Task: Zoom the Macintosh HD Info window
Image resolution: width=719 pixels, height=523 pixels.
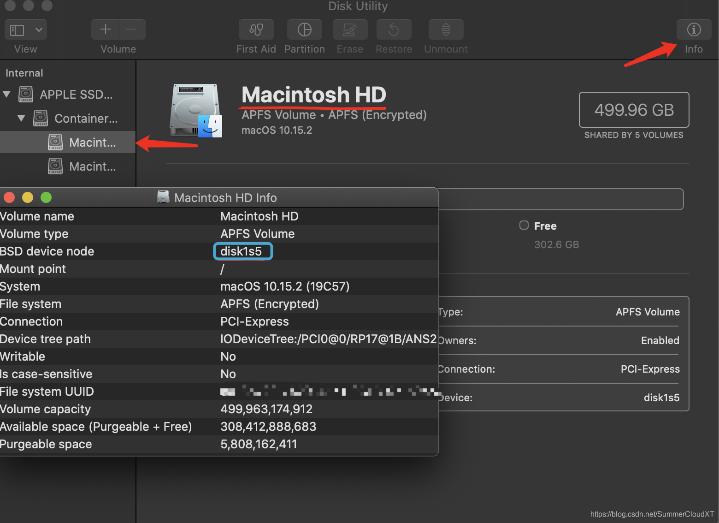Action: click(46, 197)
